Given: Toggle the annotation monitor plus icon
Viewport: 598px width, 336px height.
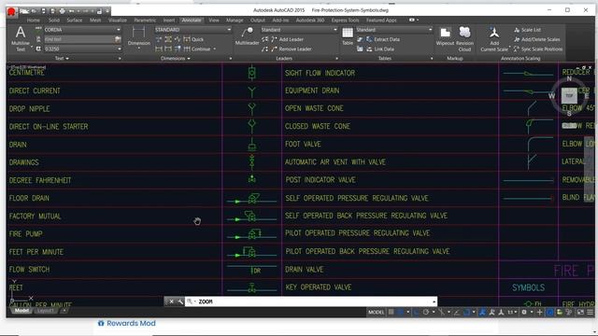Looking at the screenshot, I should (x=539, y=313).
